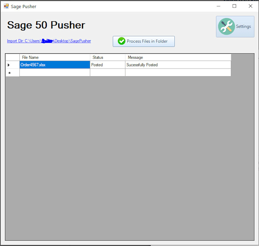Select the Posted status cell

[x=107, y=65]
